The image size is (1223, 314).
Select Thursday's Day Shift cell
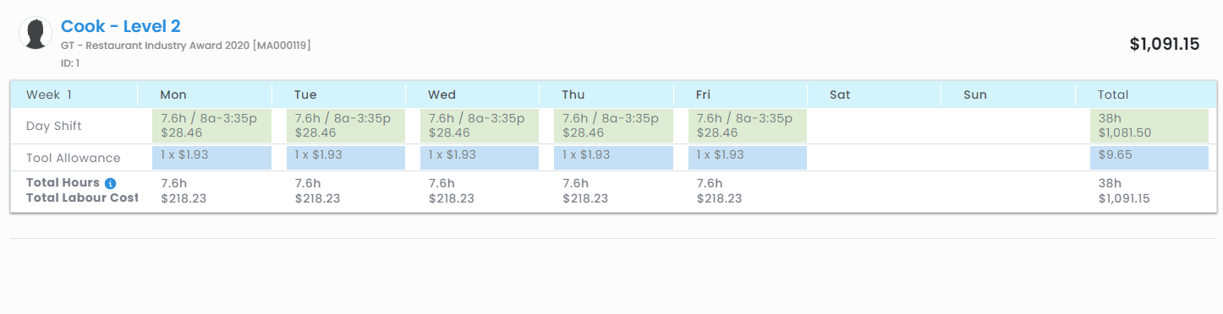coord(614,126)
